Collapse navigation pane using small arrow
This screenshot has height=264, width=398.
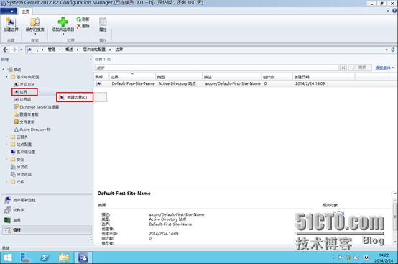(91, 60)
